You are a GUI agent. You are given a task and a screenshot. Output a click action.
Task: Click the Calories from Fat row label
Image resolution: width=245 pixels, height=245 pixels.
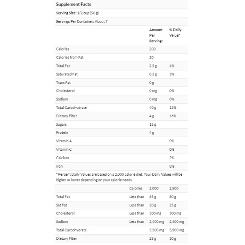pyautogui.click(x=70, y=57)
